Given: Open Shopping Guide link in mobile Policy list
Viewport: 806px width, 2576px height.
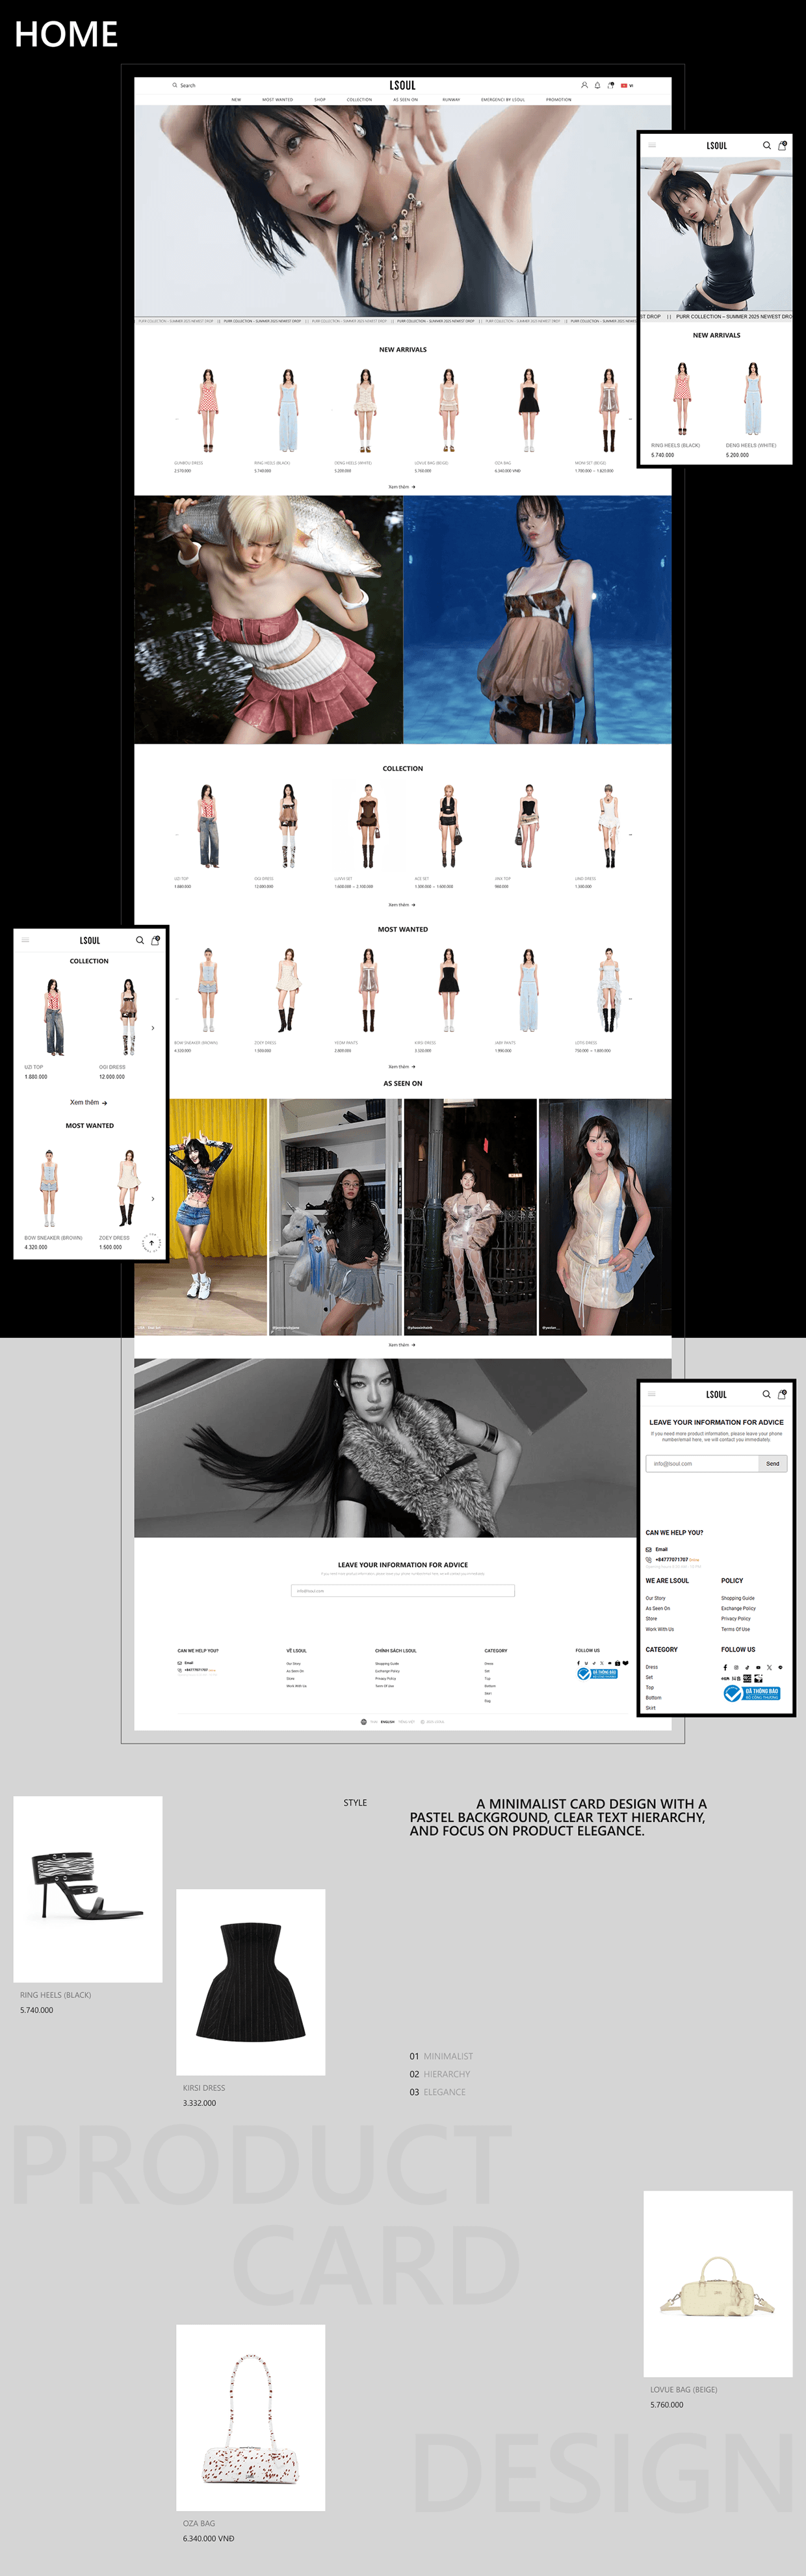Looking at the screenshot, I should (x=738, y=1598).
